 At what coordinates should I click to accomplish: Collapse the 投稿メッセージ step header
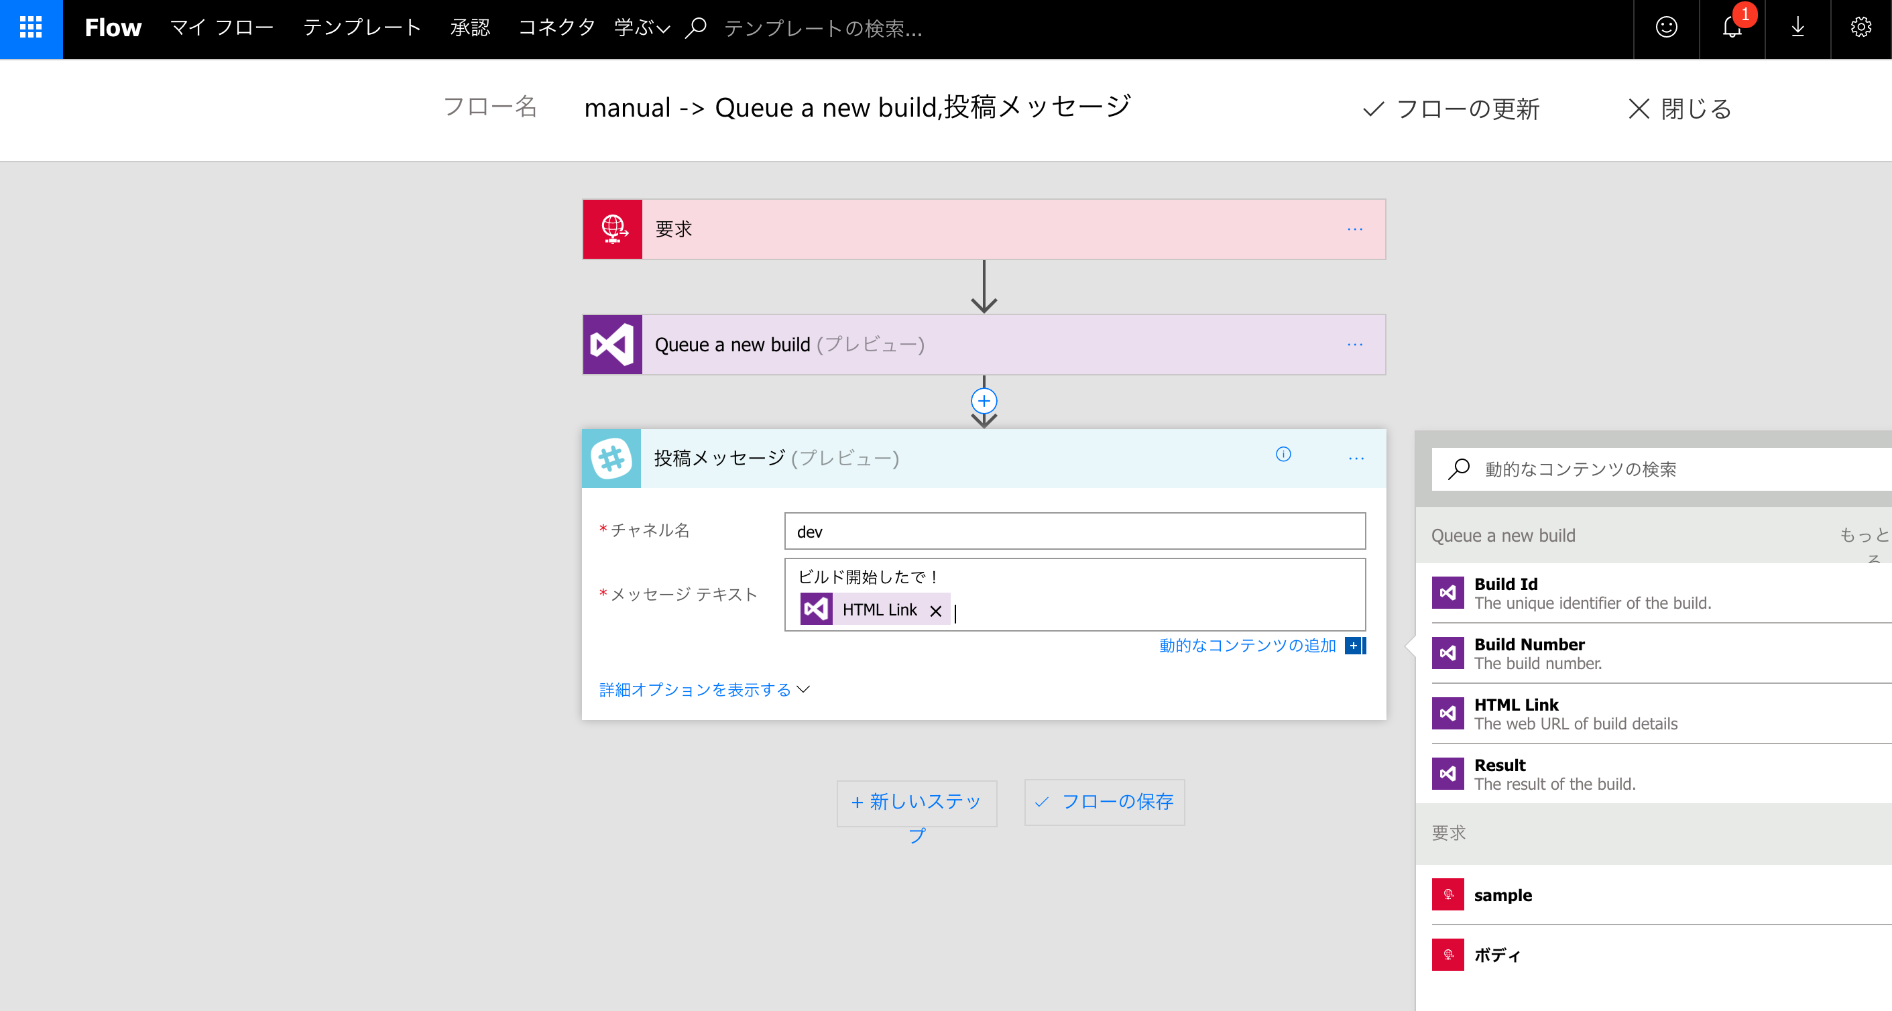click(x=984, y=458)
